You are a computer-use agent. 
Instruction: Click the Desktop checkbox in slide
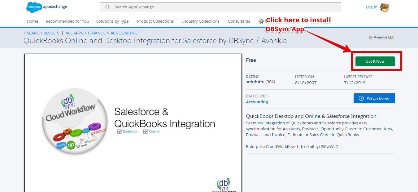coord(120,132)
